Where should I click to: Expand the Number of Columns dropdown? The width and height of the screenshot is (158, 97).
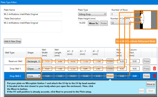point(121,23)
